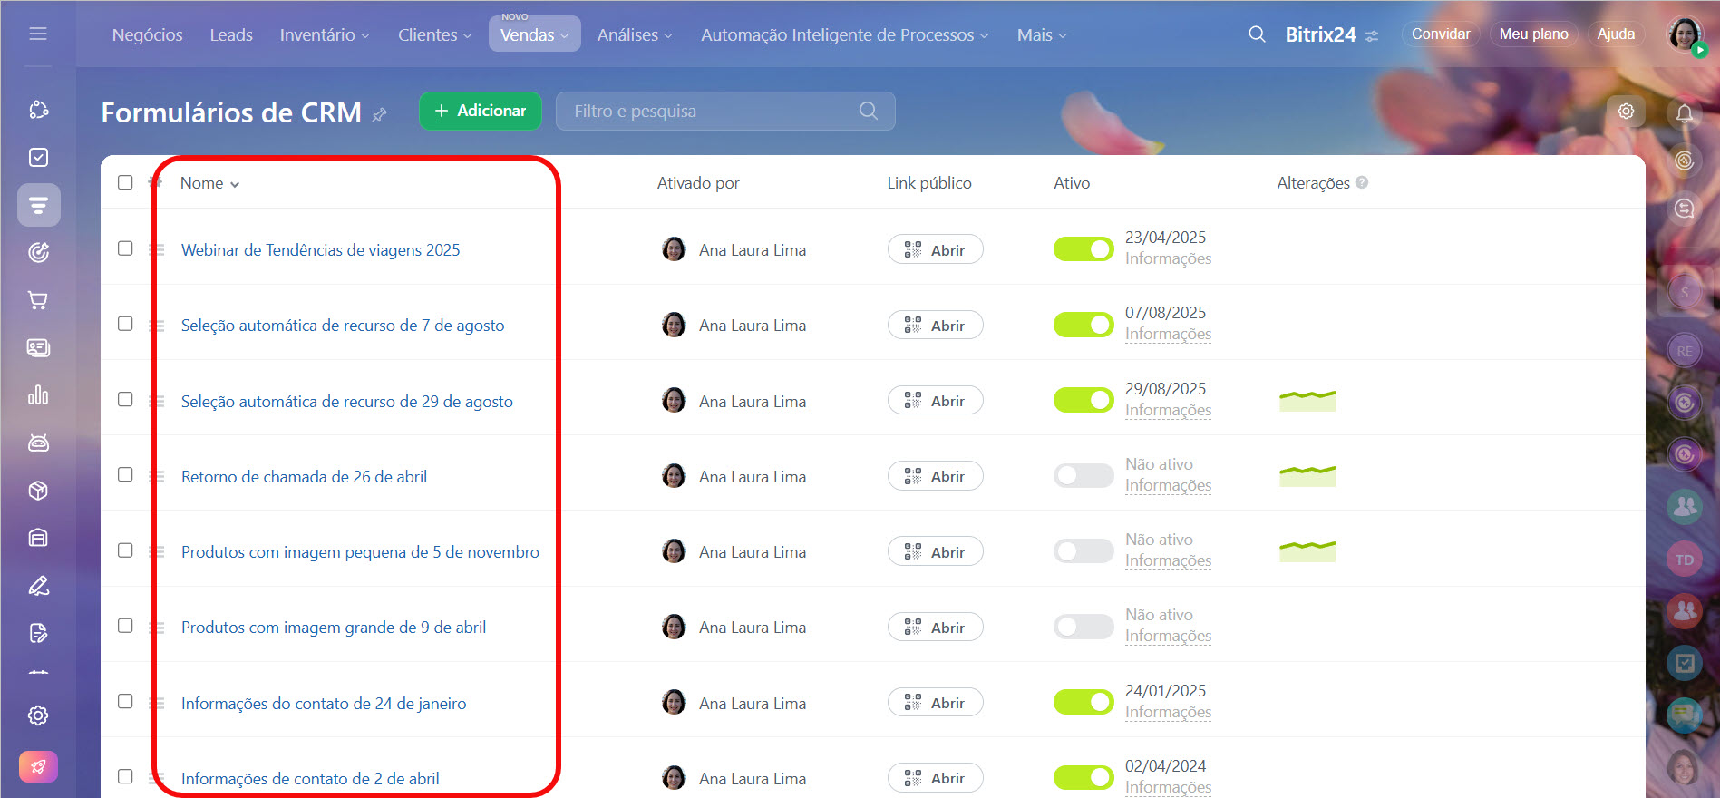
Task: Activate the Retorno de chamada form toggle
Action: [1083, 476]
